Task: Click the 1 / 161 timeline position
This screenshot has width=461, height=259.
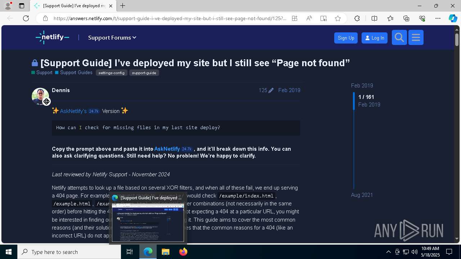Action: click(x=366, y=97)
